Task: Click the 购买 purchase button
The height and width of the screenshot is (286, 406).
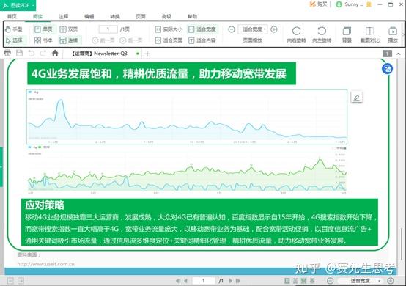Action: (319, 4)
